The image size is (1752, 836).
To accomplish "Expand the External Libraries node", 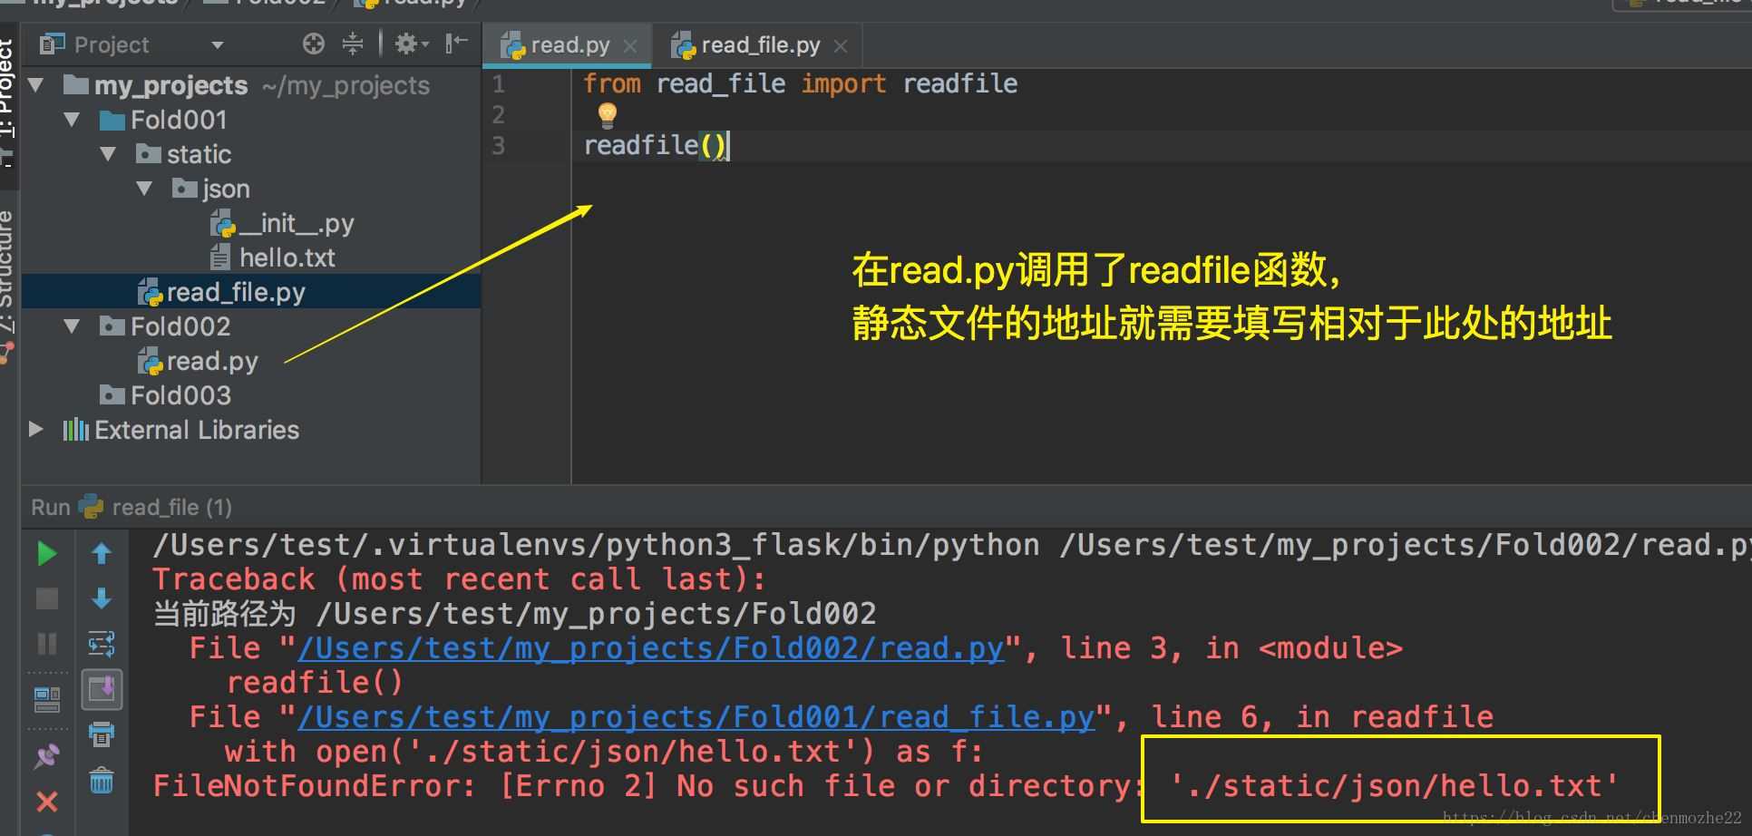I will click(x=36, y=429).
